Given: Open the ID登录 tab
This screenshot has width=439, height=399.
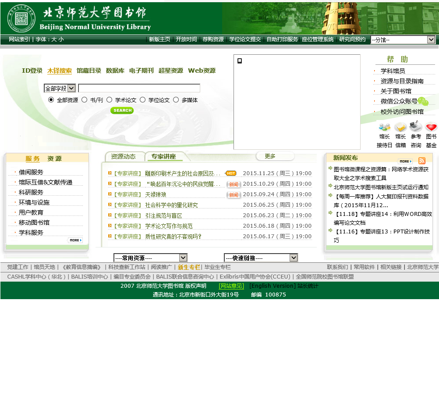Looking at the screenshot, I should point(32,71).
